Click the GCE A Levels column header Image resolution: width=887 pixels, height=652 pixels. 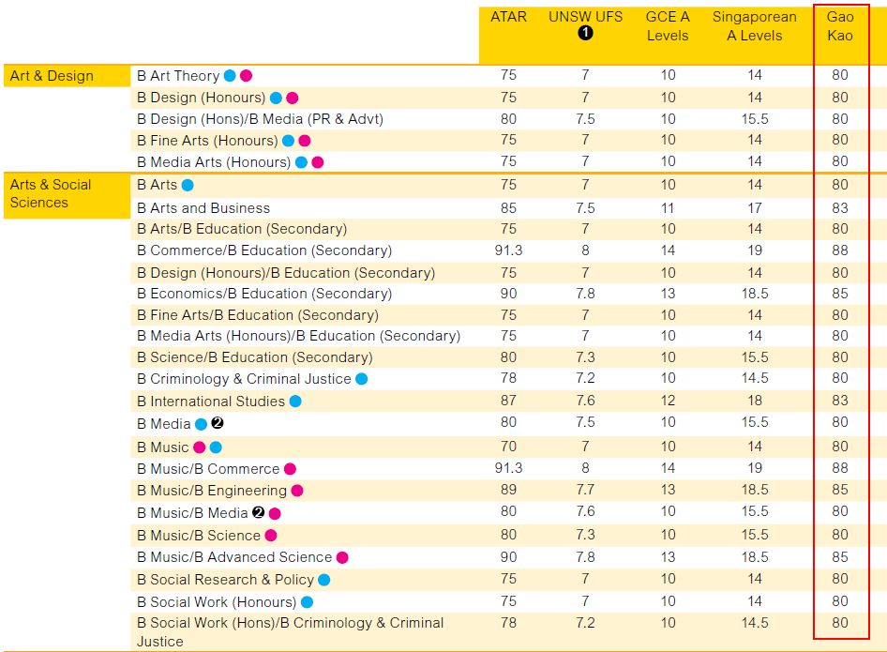(x=668, y=26)
